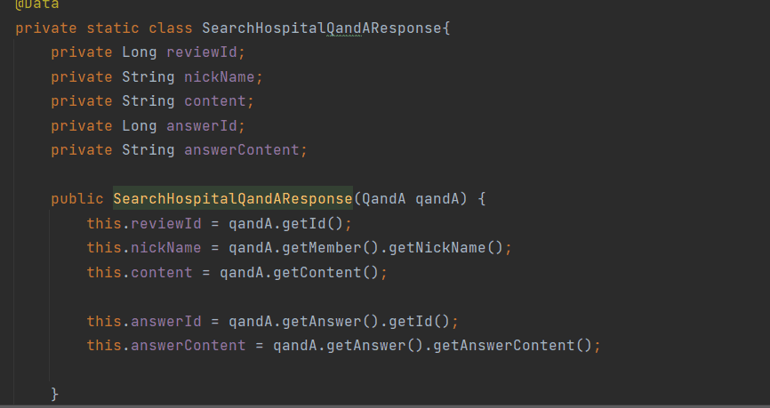Click the qandA parameter name in constructor signature
The image size is (770, 408).
coord(437,198)
